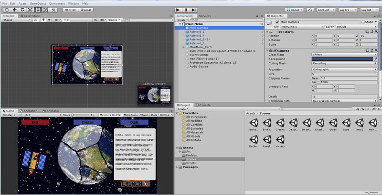Select the Move tool
The image size is (382, 195).
coord(14,10)
